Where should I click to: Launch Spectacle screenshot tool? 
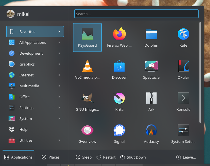151,69
